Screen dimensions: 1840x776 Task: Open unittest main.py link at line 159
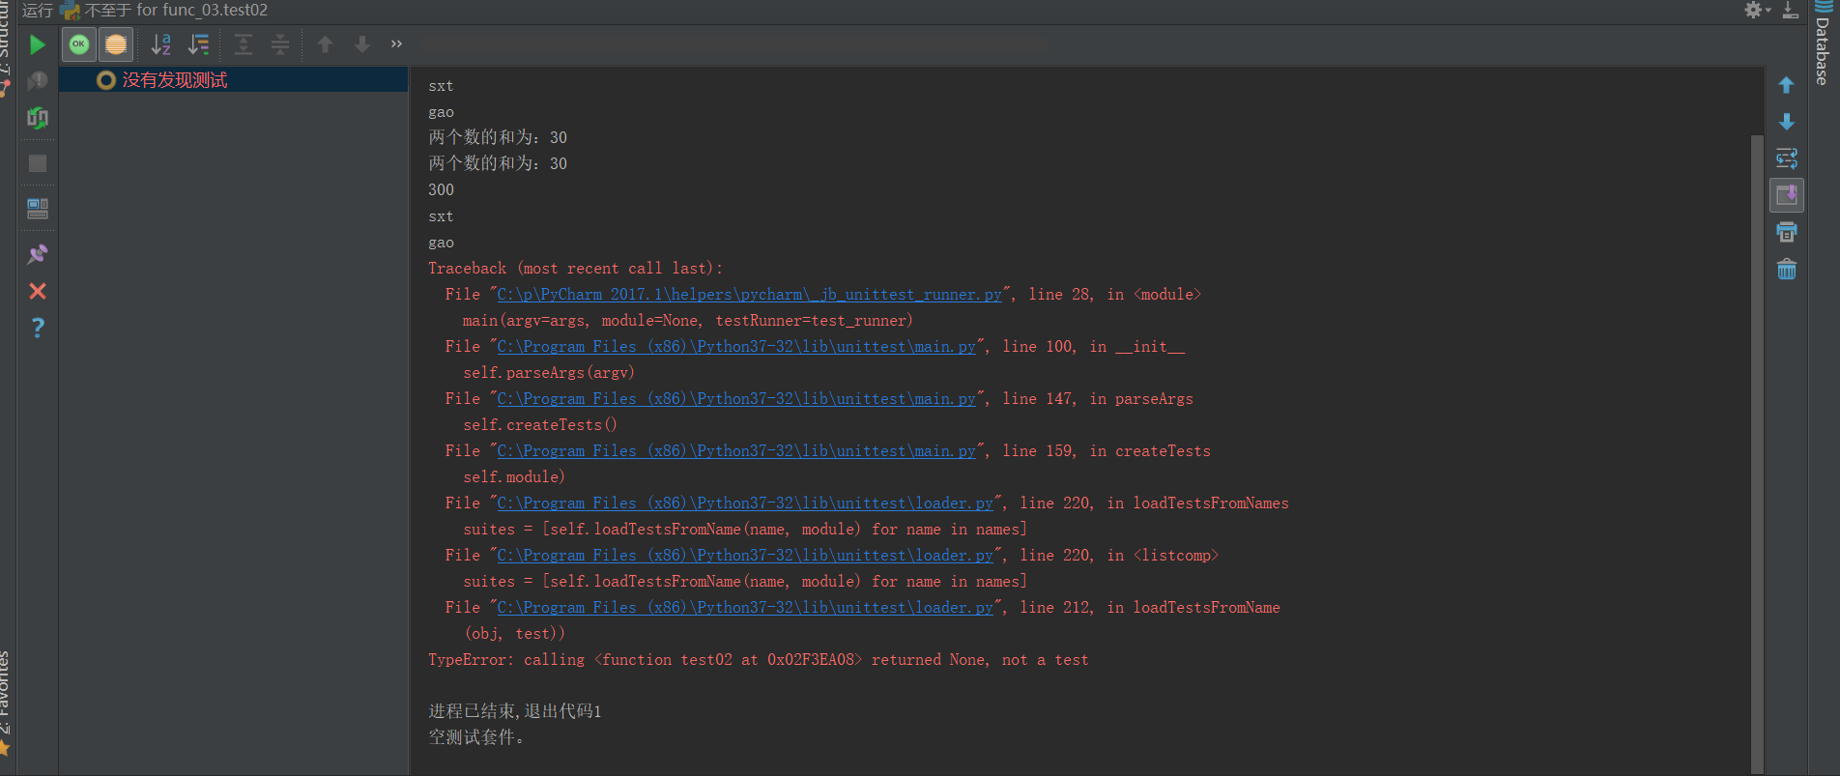736,451
